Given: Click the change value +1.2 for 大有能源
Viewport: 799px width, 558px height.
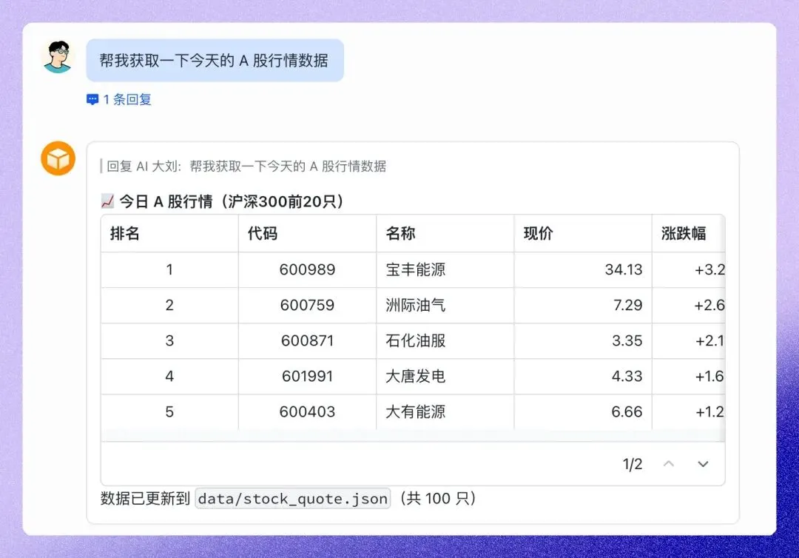Looking at the screenshot, I should [x=709, y=411].
